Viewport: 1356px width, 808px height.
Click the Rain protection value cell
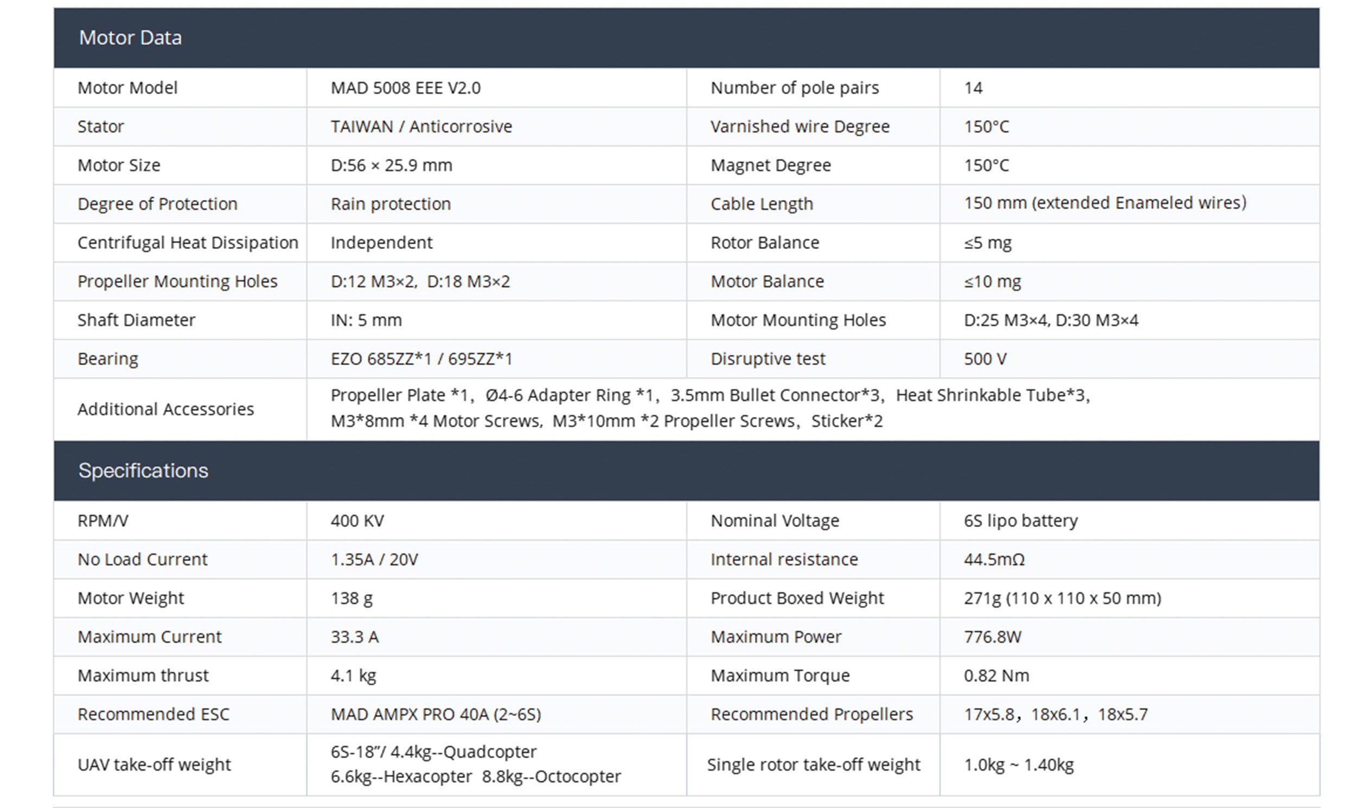(391, 203)
